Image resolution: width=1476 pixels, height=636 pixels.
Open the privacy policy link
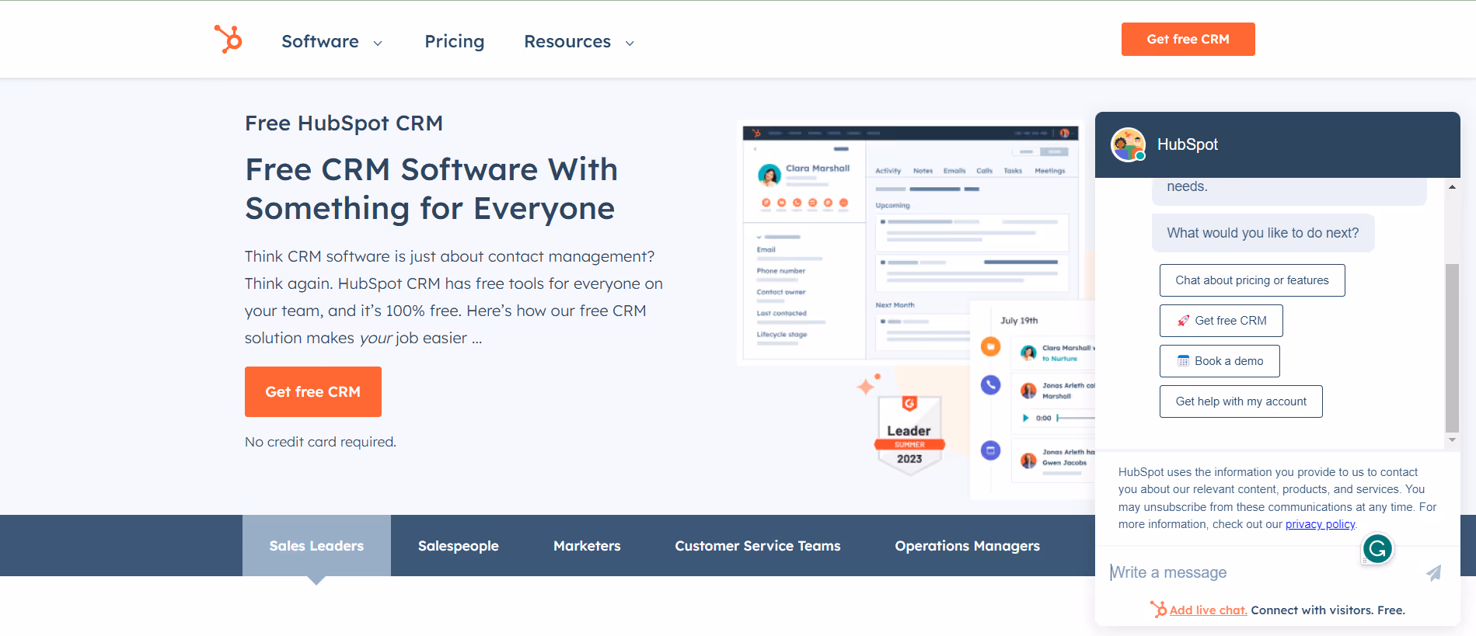click(1320, 524)
